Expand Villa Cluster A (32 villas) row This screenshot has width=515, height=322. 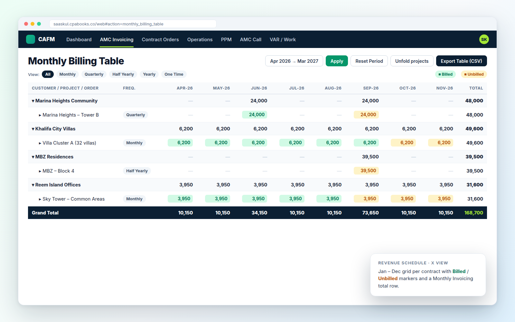click(x=40, y=143)
